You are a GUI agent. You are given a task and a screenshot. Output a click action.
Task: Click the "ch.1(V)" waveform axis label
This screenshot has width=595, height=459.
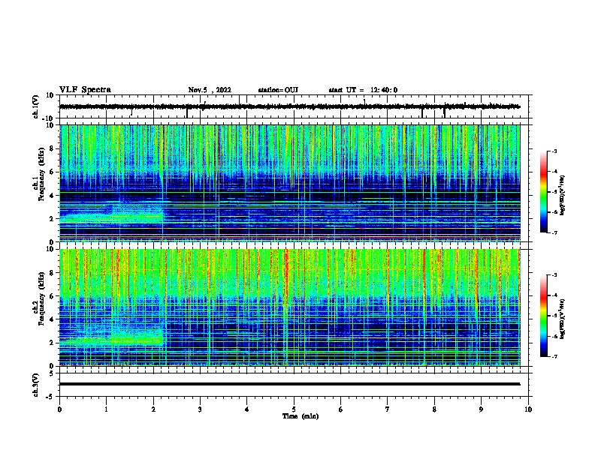[35, 106]
